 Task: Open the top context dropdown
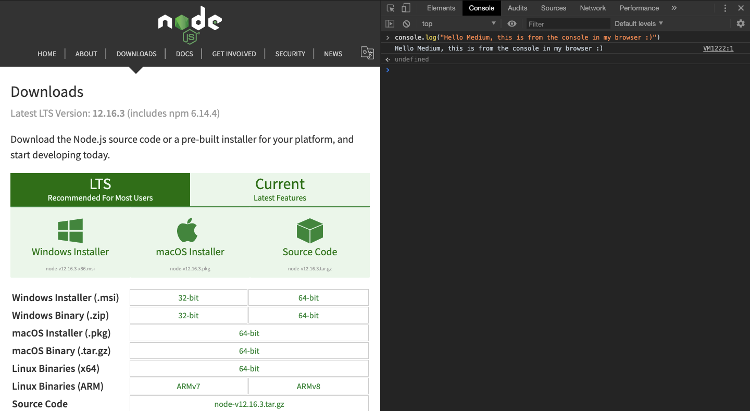click(459, 23)
